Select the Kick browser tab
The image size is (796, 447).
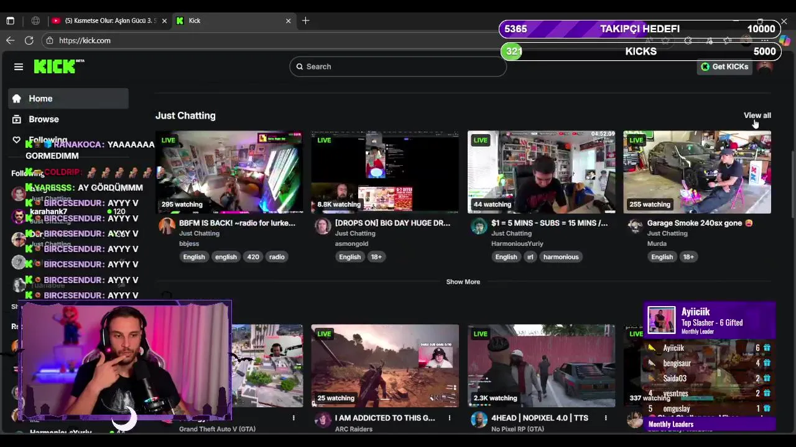point(234,20)
